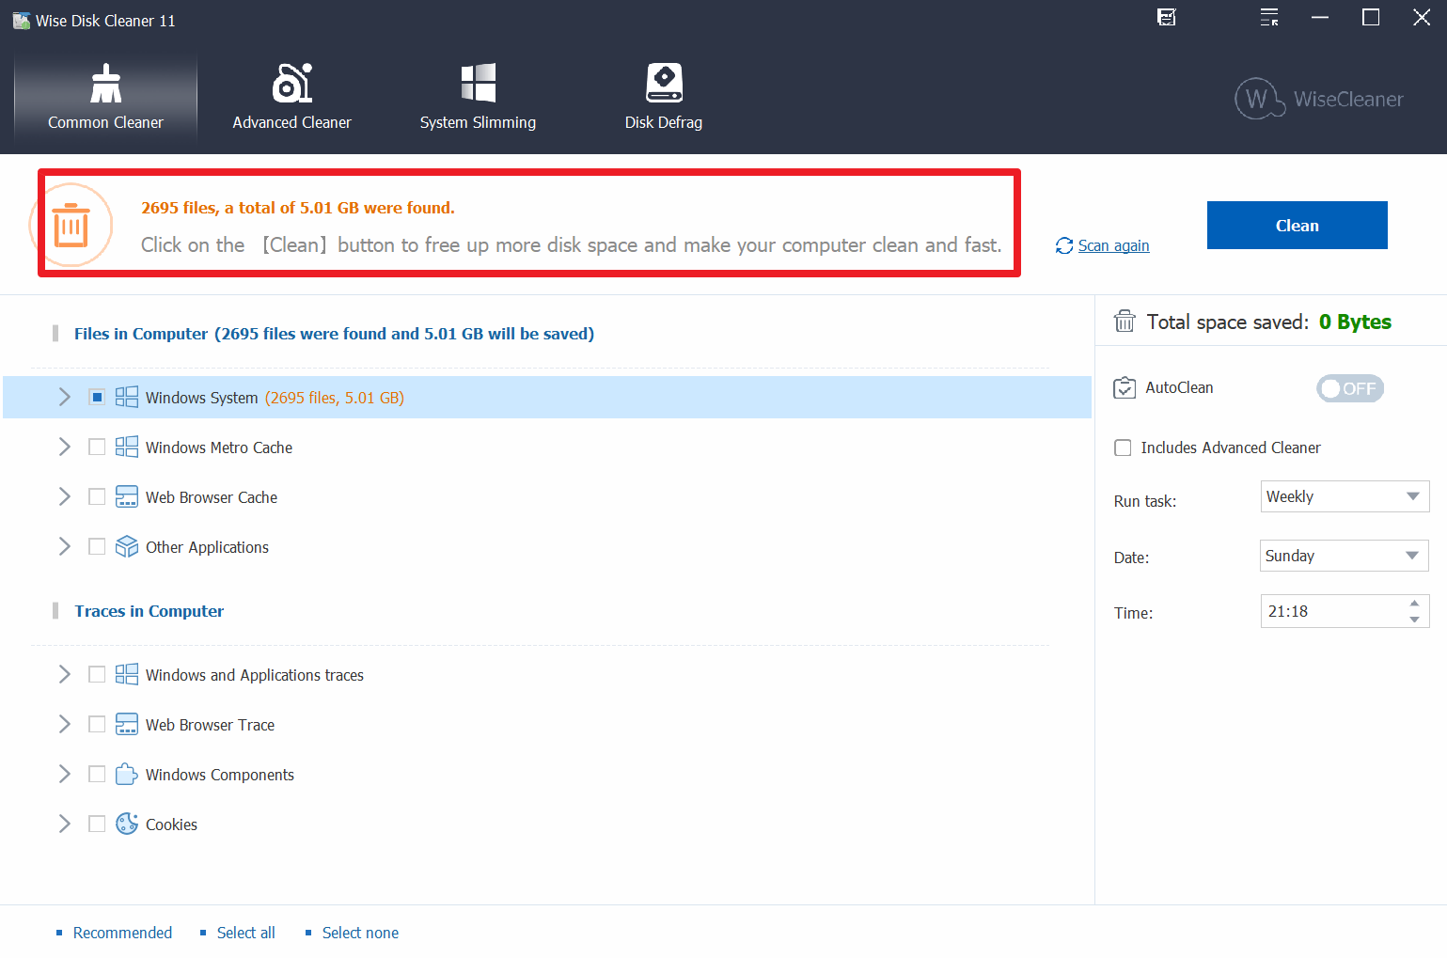Expand the Windows Metro Cache row
1447x958 pixels.
64,447
